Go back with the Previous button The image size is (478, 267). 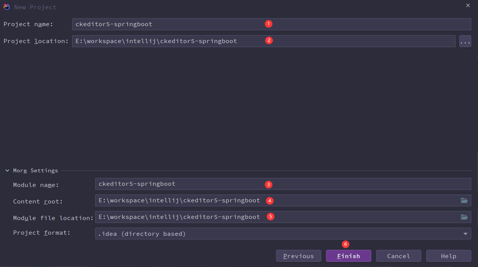click(298, 256)
